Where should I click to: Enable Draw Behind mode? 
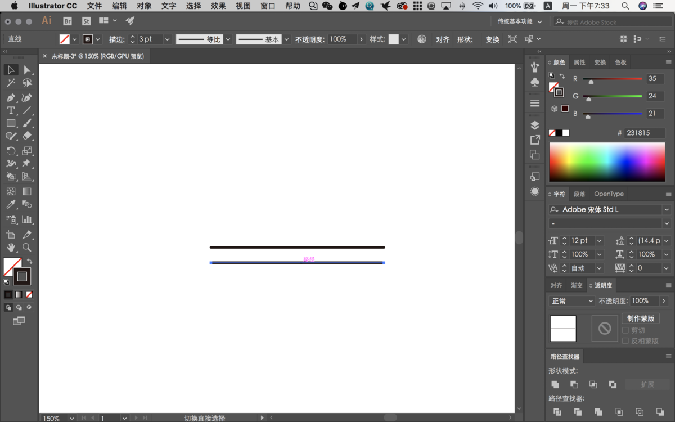click(19, 307)
